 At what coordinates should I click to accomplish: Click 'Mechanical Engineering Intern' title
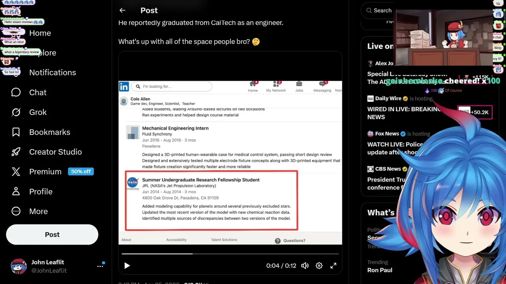(x=175, y=128)
